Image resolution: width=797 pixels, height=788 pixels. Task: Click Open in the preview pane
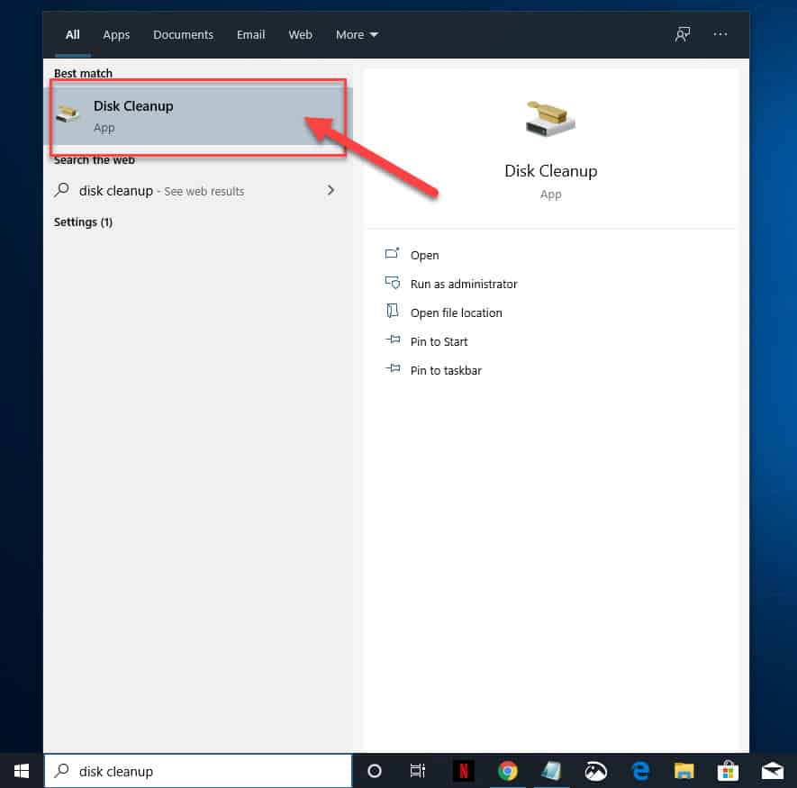click(424, 255)
